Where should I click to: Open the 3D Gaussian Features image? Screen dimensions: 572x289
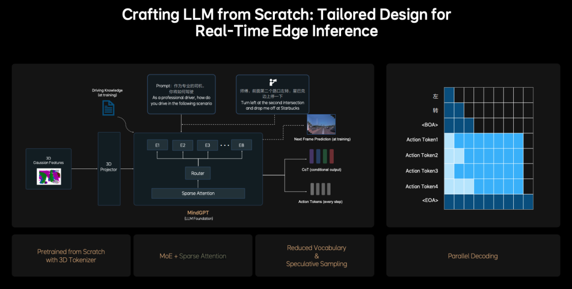pyautogui.click(x=49, y=176)
